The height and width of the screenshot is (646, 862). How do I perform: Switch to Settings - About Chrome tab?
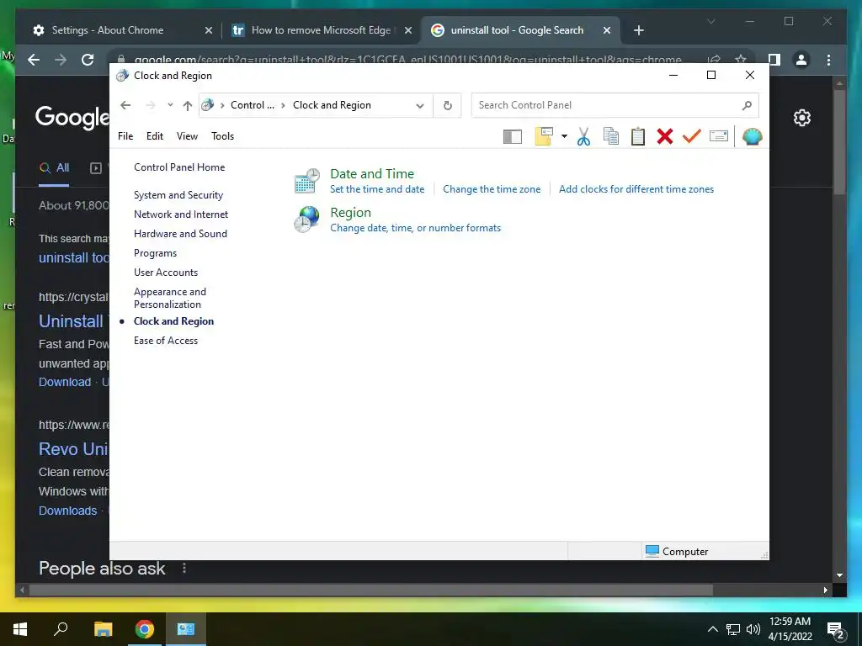coord(122,30)
